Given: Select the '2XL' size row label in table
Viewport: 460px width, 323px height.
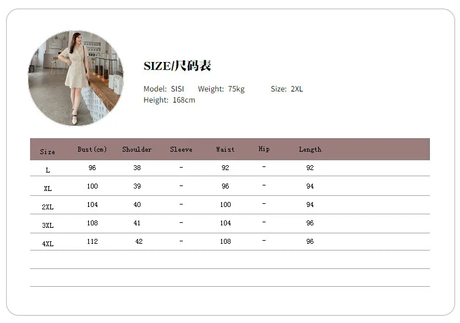Looking at the screenshot, I should (x=48, y=207).
